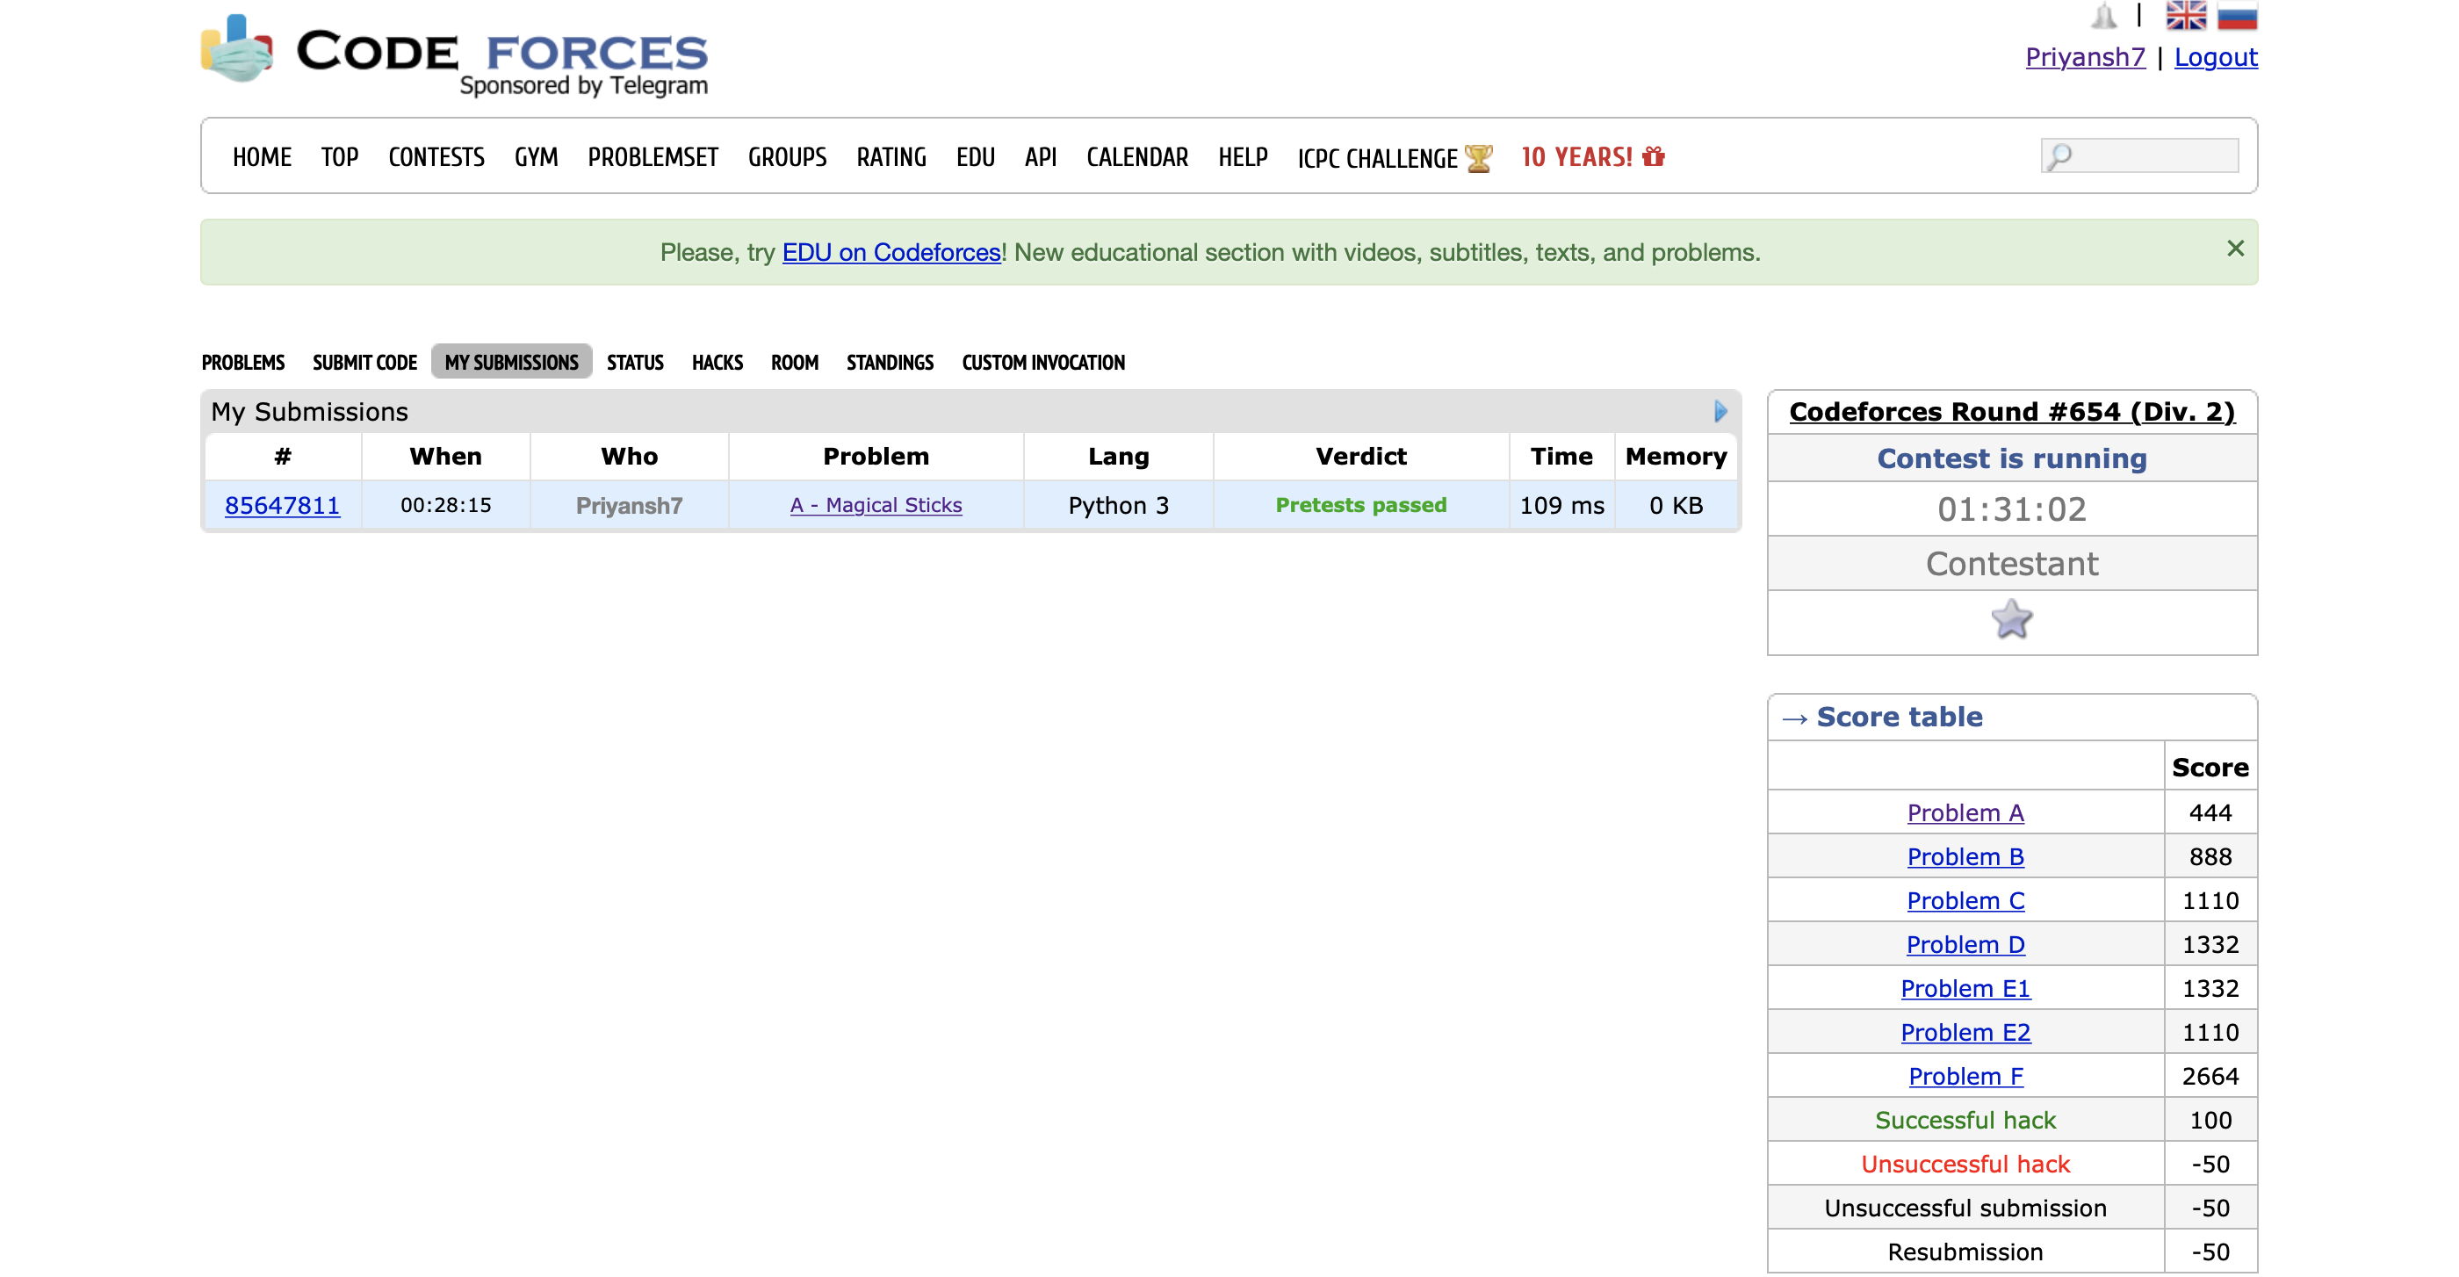Click the Codeforces logo
The image size is (2459, 1277).
tap(454, 54)
